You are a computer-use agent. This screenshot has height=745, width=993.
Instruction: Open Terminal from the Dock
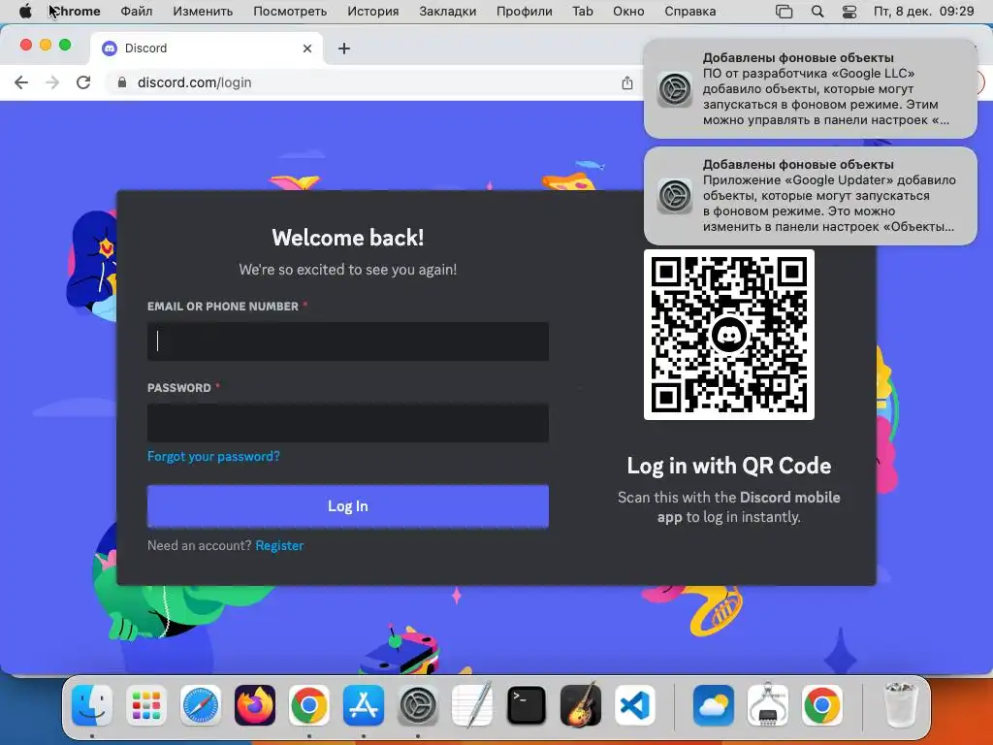point(527,705)
